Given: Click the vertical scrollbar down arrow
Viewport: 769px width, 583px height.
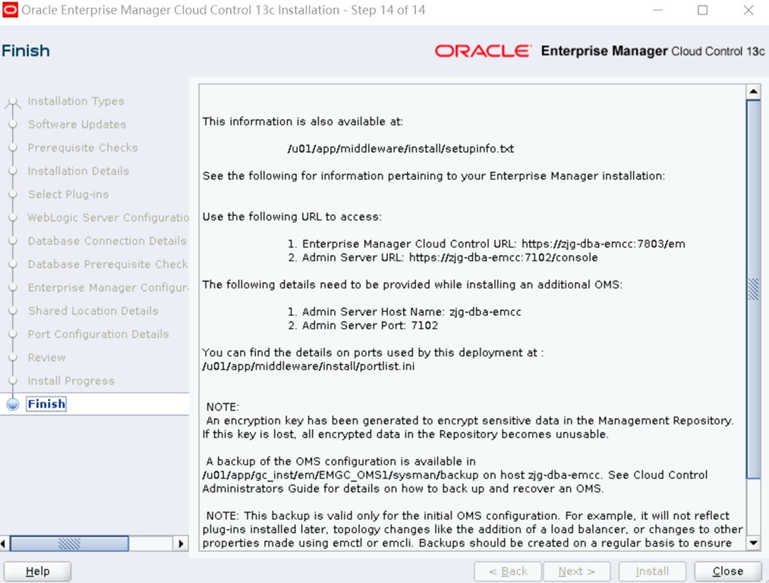Looking at the screenshot, I should (753, 543).
